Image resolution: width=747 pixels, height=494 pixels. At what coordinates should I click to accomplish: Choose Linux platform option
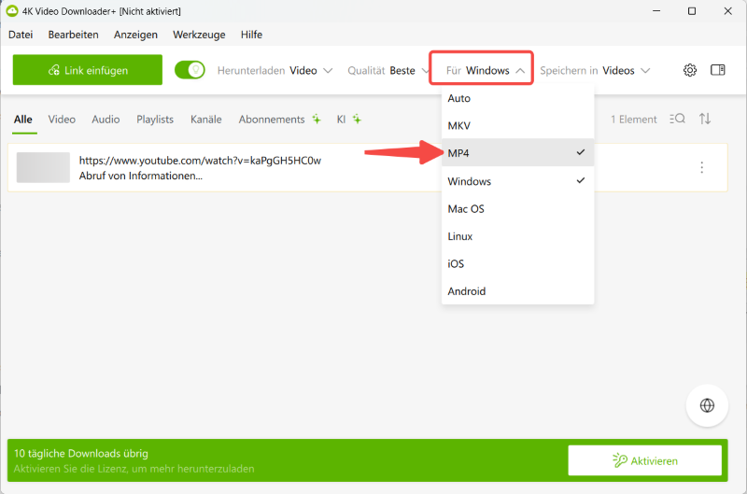coord(517,236)
